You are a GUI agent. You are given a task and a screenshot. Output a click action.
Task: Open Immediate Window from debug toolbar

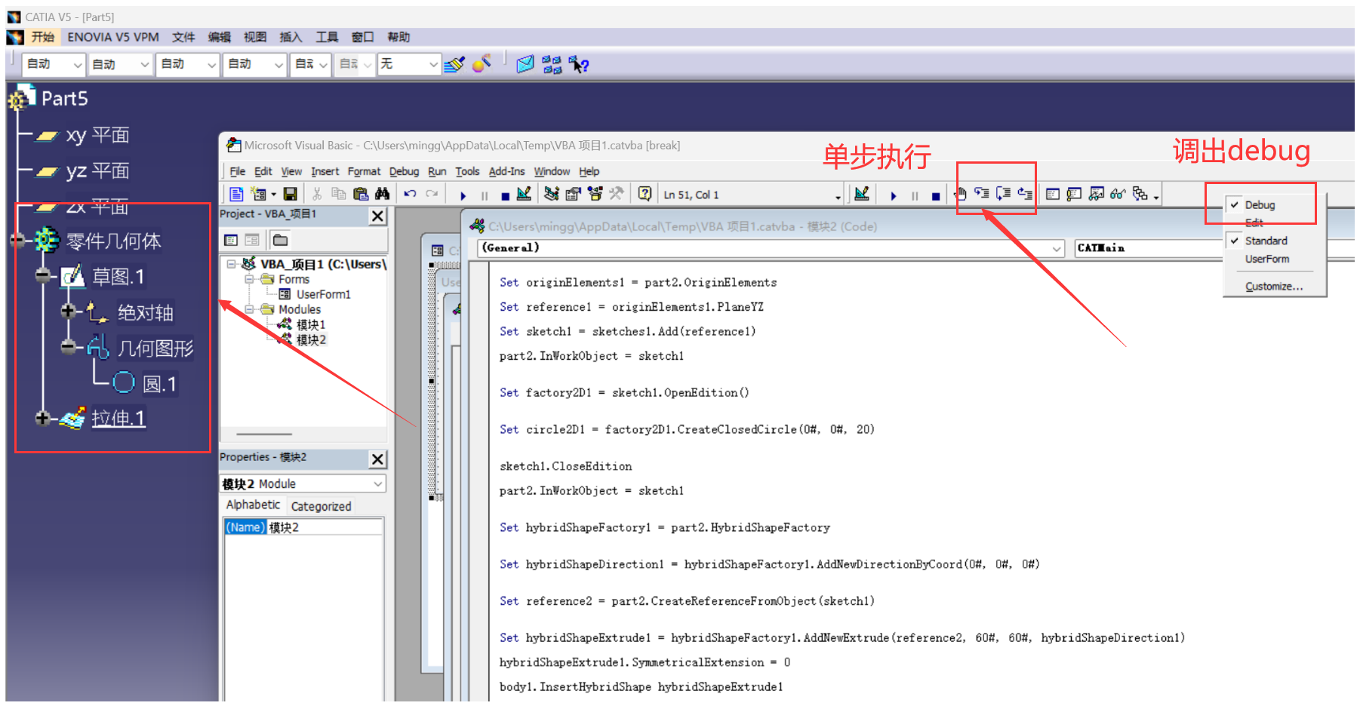coord(1075,194)
